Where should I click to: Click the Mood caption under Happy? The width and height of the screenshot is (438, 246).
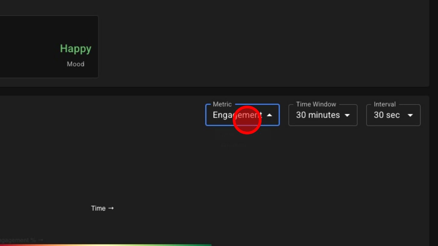[76, 64]
